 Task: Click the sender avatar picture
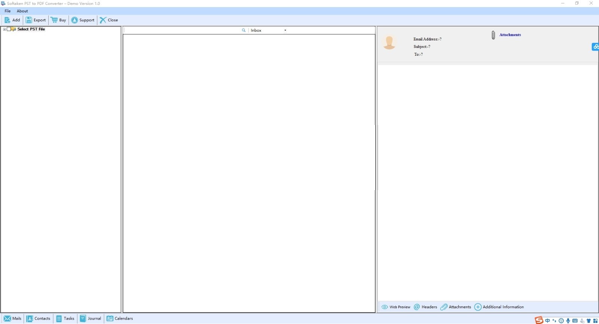click(x=389, y=42)
